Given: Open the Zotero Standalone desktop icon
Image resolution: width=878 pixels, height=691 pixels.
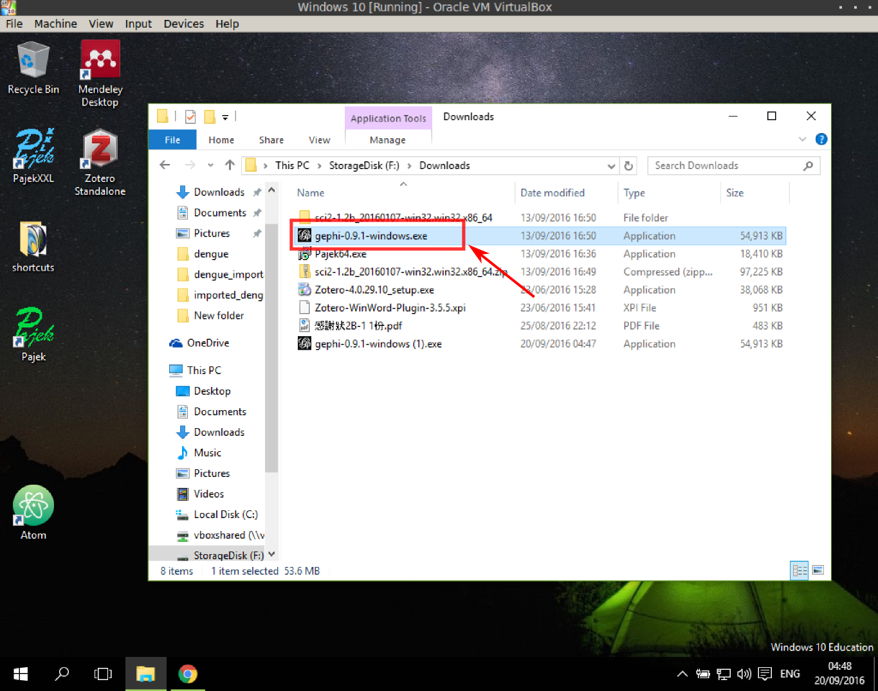Looking at the screenshot, I should 100,162.
